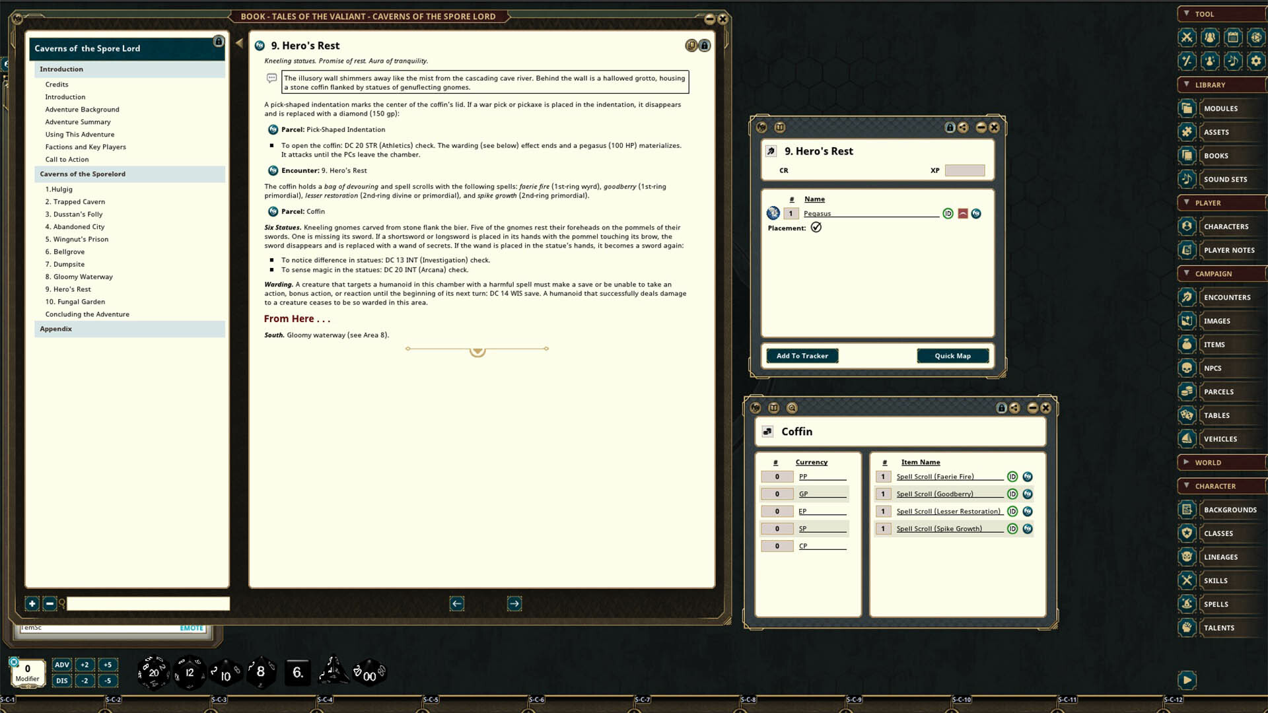Toggle ID visibility for Spell Scroll (Faerie Fire)
The width and height of the screenshot is (1268, 713).
(x=1012, y=476)
